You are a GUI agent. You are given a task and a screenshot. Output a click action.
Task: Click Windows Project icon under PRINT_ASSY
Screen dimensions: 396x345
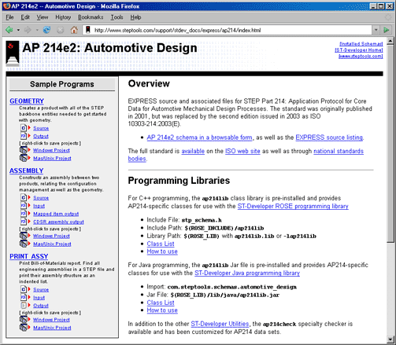click(24, 320)
